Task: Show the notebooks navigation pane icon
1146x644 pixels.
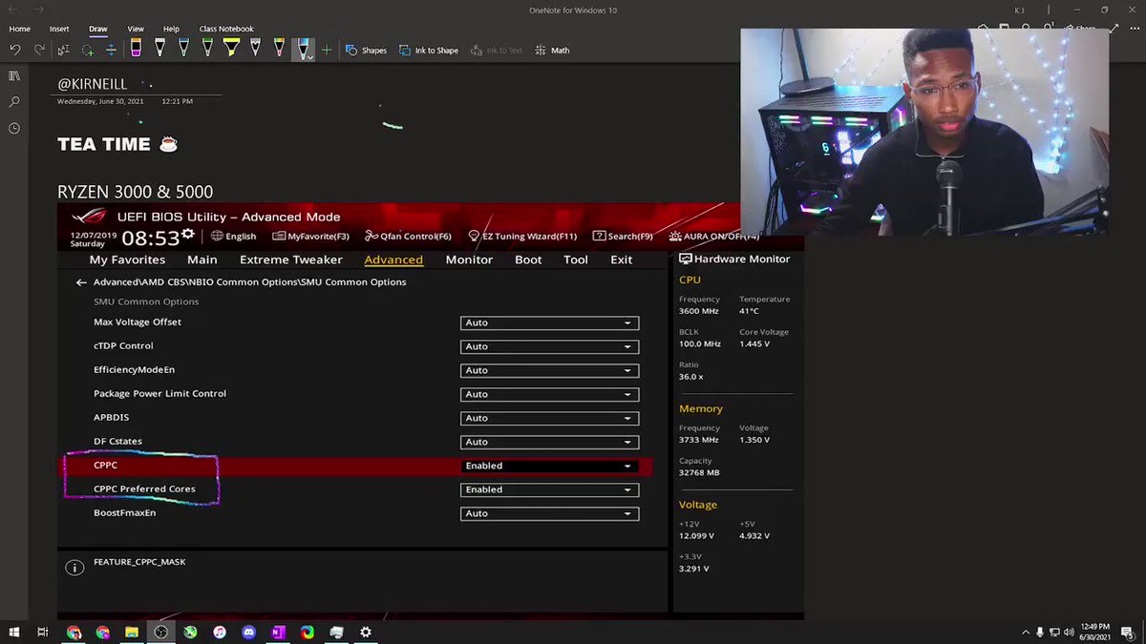Action: (x=14, y=75)
